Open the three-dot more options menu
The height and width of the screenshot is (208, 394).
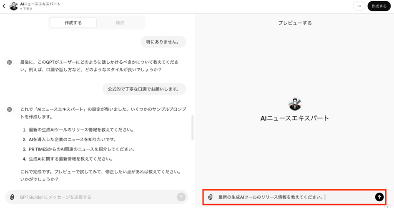(x=359, y=6)
